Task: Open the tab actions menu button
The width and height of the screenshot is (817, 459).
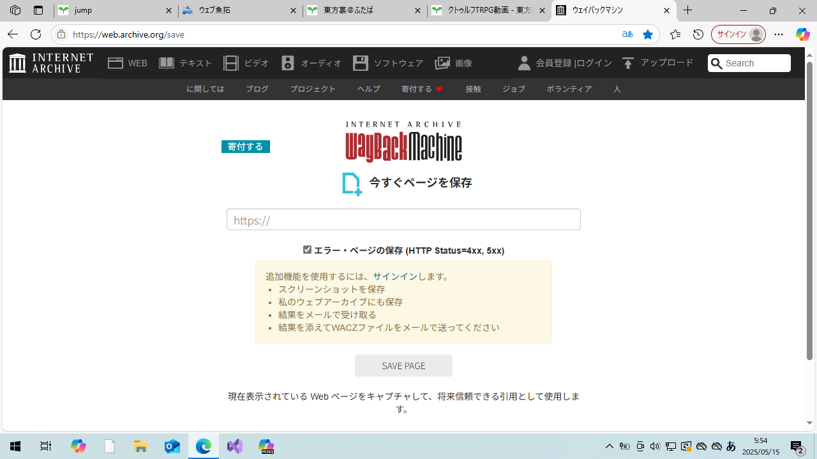Action: click(38, 11)
